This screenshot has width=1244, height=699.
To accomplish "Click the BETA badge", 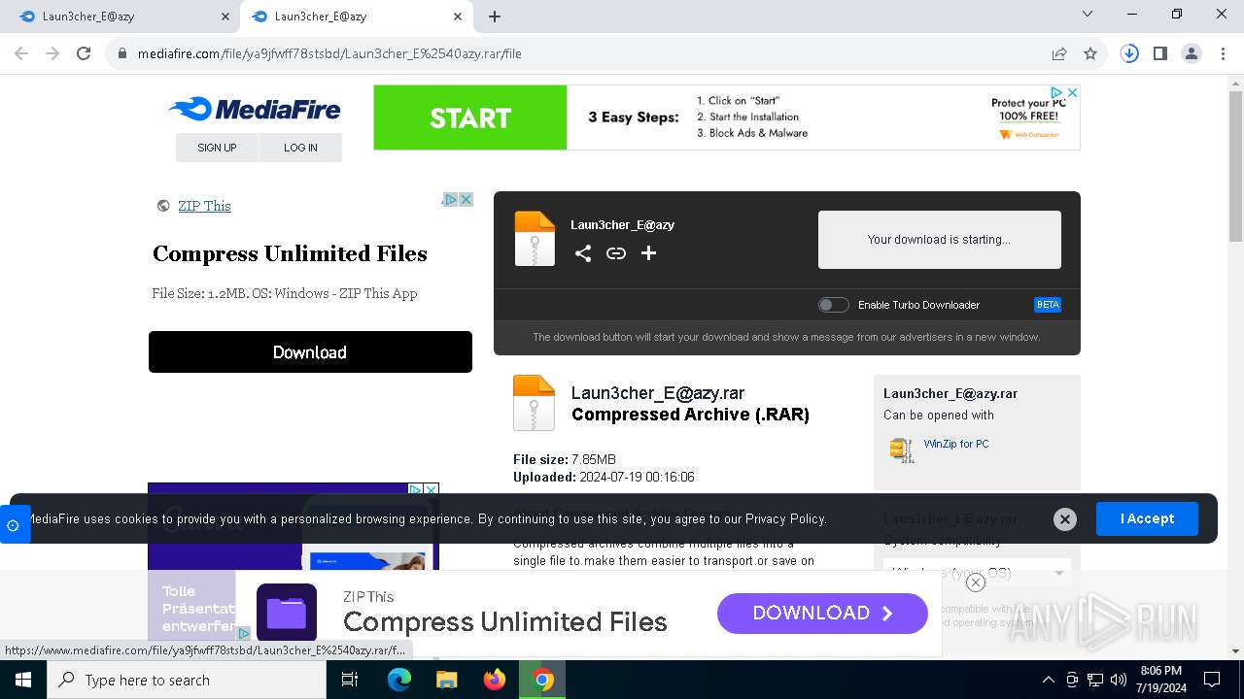I will pos(1048,305).
